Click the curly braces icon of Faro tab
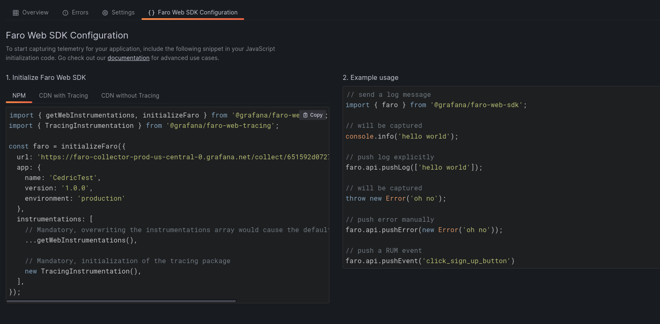 (x=151, y=13)
